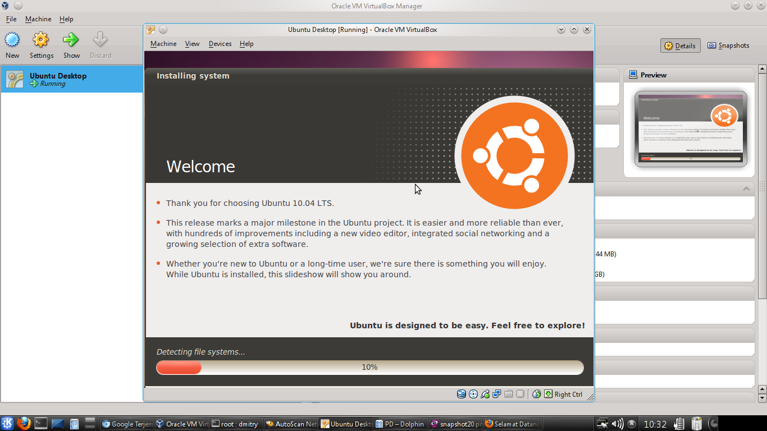
Task: Click the virtual desktop pager
Action: [x=90, y=424]
